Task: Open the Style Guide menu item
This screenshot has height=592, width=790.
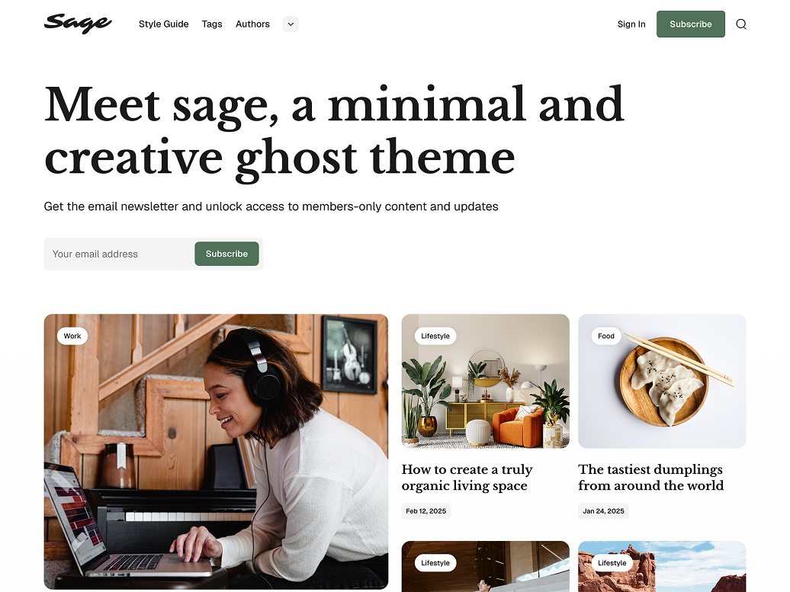Action: pyautogui.click(x=164, y=24)
